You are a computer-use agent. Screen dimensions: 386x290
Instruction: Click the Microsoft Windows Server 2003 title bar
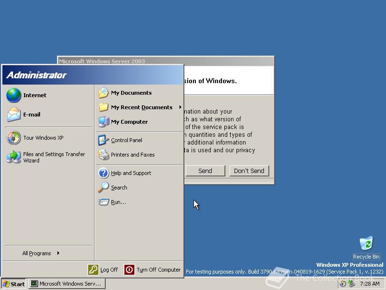(165, 61)
